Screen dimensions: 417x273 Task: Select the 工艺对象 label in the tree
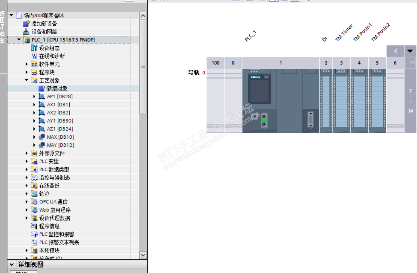(49, 80)
